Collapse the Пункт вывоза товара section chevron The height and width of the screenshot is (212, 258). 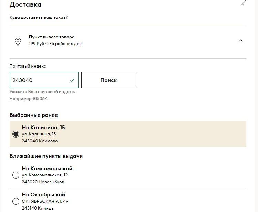(x=240, y=41)
